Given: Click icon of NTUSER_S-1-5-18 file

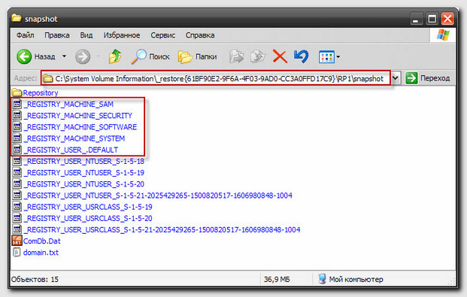Looking at the screenshot, I should (x=17, y=161).
